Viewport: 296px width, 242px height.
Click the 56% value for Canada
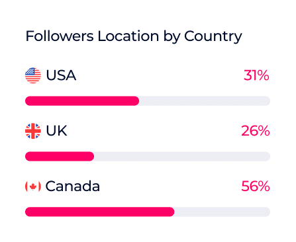coord(256,186)
